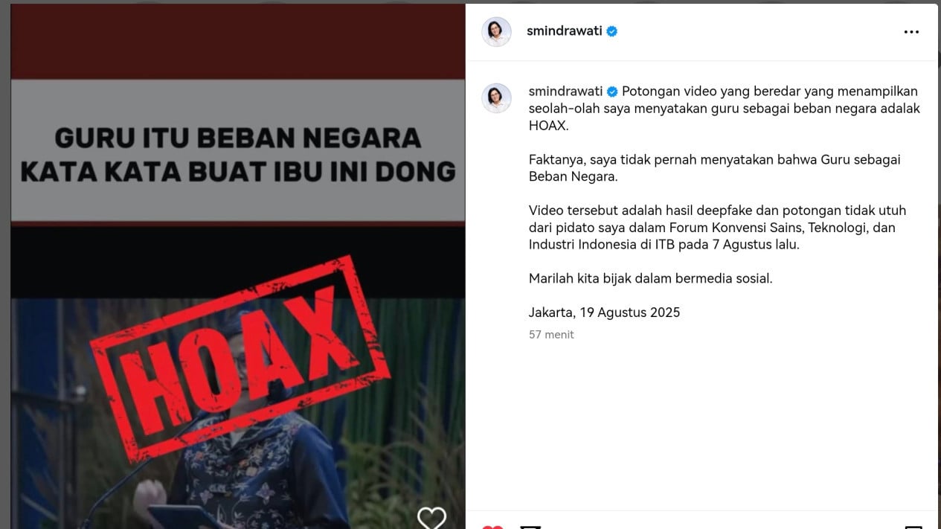
Task: Click the paragraph starting with 'Video tersebut adalah hasil deepfake'
Action: pyautogui.click(x=717, y=228)
